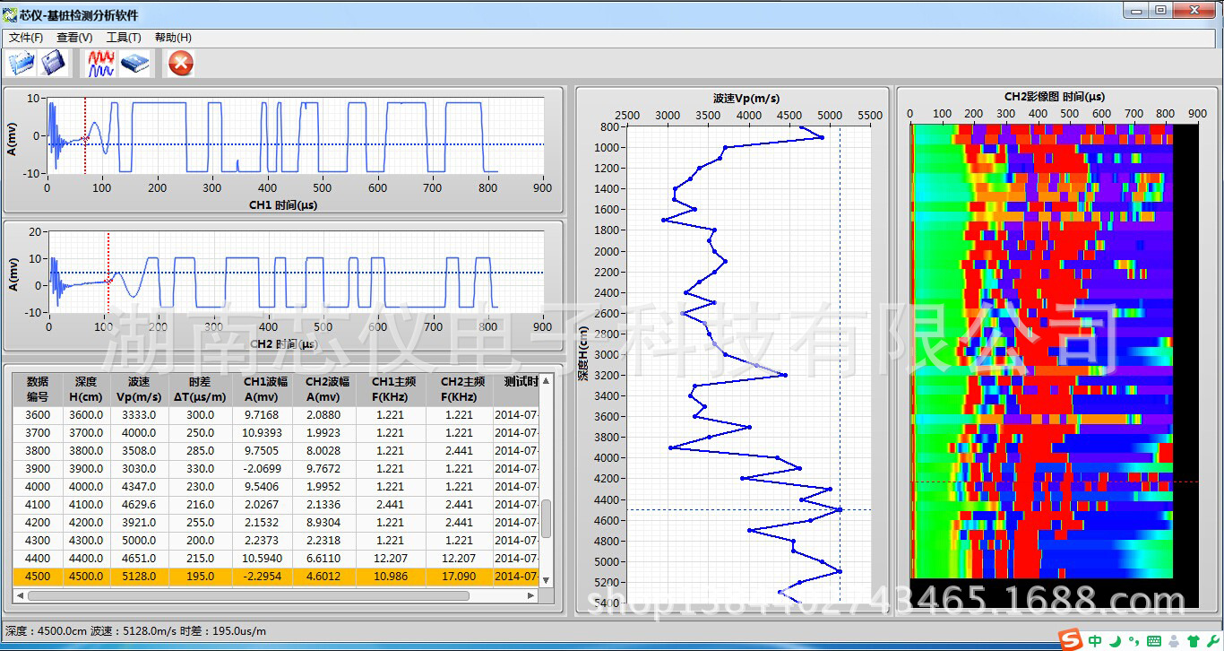Open the red and blue waveform tool
Viewport: 1224px width, 651px height.
coord(100,63)
